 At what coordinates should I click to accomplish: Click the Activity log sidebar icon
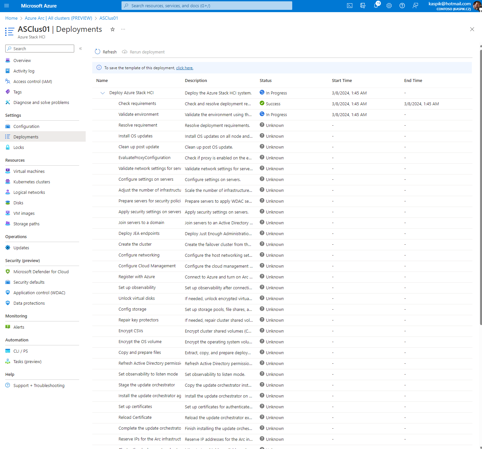pos(8,71)
